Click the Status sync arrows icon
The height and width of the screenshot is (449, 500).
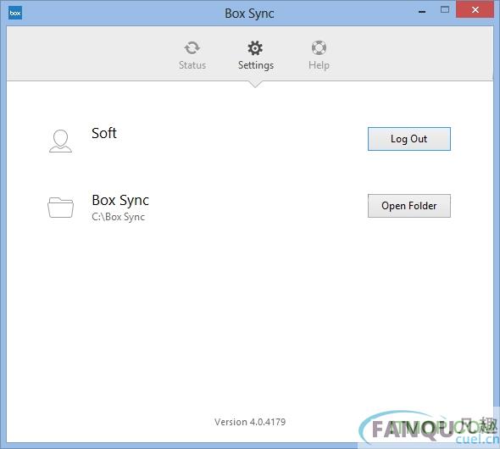click(192, 48)
